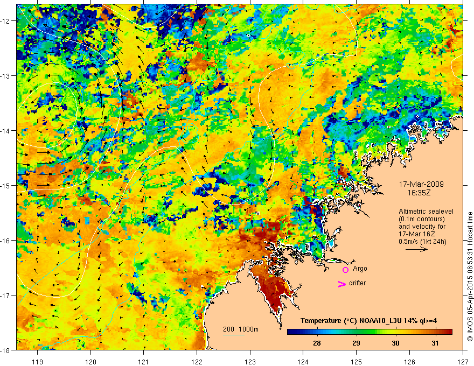Viewport: 474px width, 366px height.
Task: Click the magenta drifter arrowhead legend symbol
Action: point(342,284)
